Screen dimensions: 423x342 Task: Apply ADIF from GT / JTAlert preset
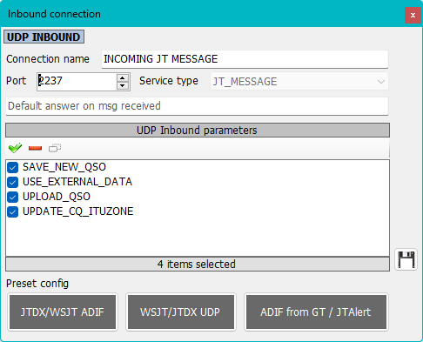click(316, 312)
